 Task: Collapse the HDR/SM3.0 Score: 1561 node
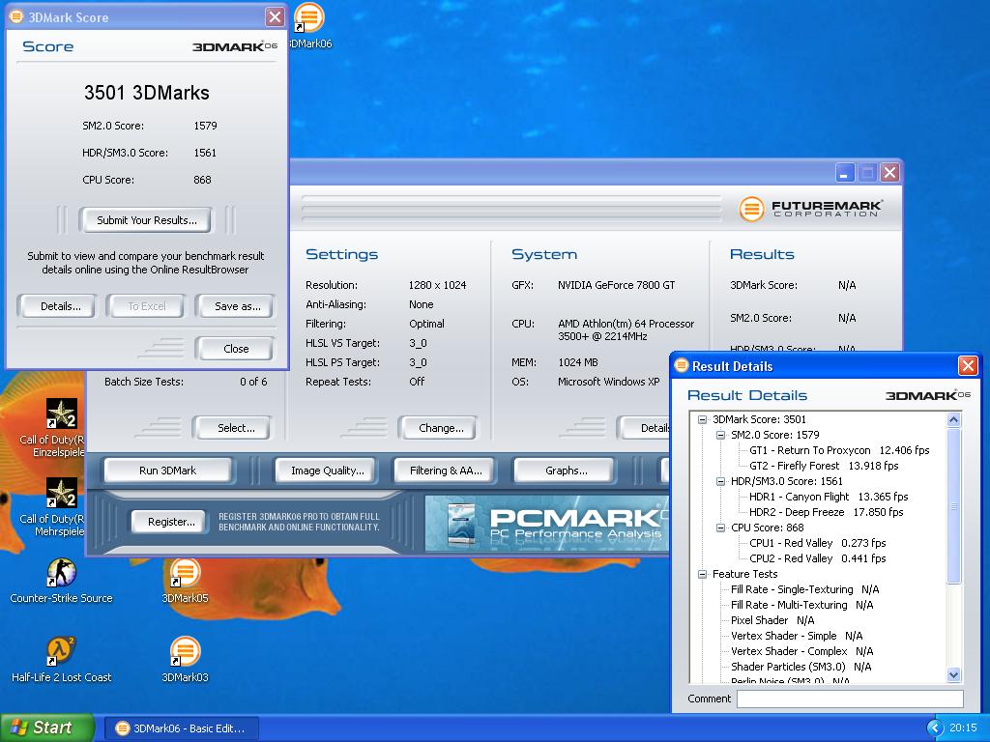click(x=720, y=481)
